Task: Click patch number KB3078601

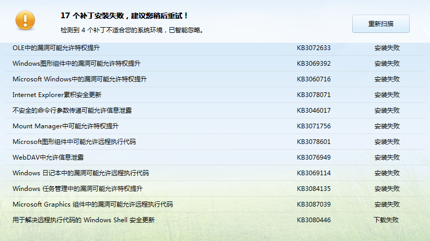Action: point(313,141)
